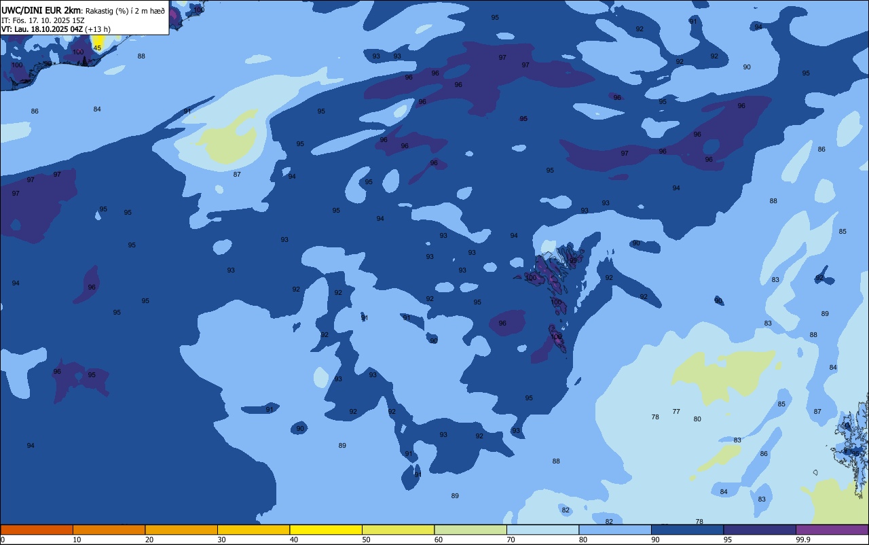The width and height of the screenshot is (869, 545).
Task: Select the medium blue 90–95 legend segment
Action: (687, 529)
